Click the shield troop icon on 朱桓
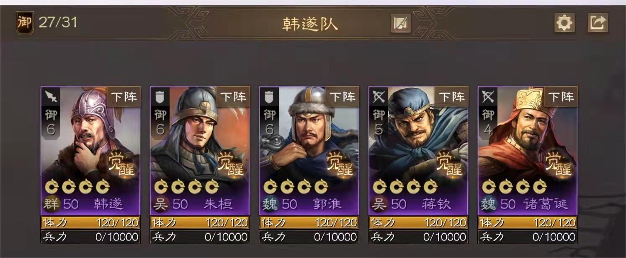This screenshot has width=626, height=258. [160, 97]
